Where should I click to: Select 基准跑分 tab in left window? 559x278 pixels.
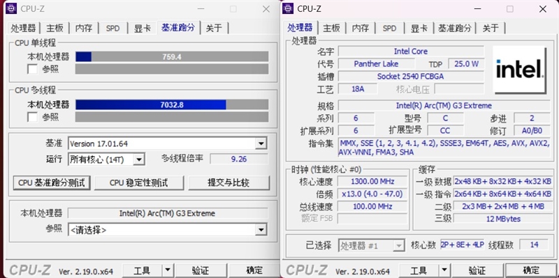click(178, 27)
